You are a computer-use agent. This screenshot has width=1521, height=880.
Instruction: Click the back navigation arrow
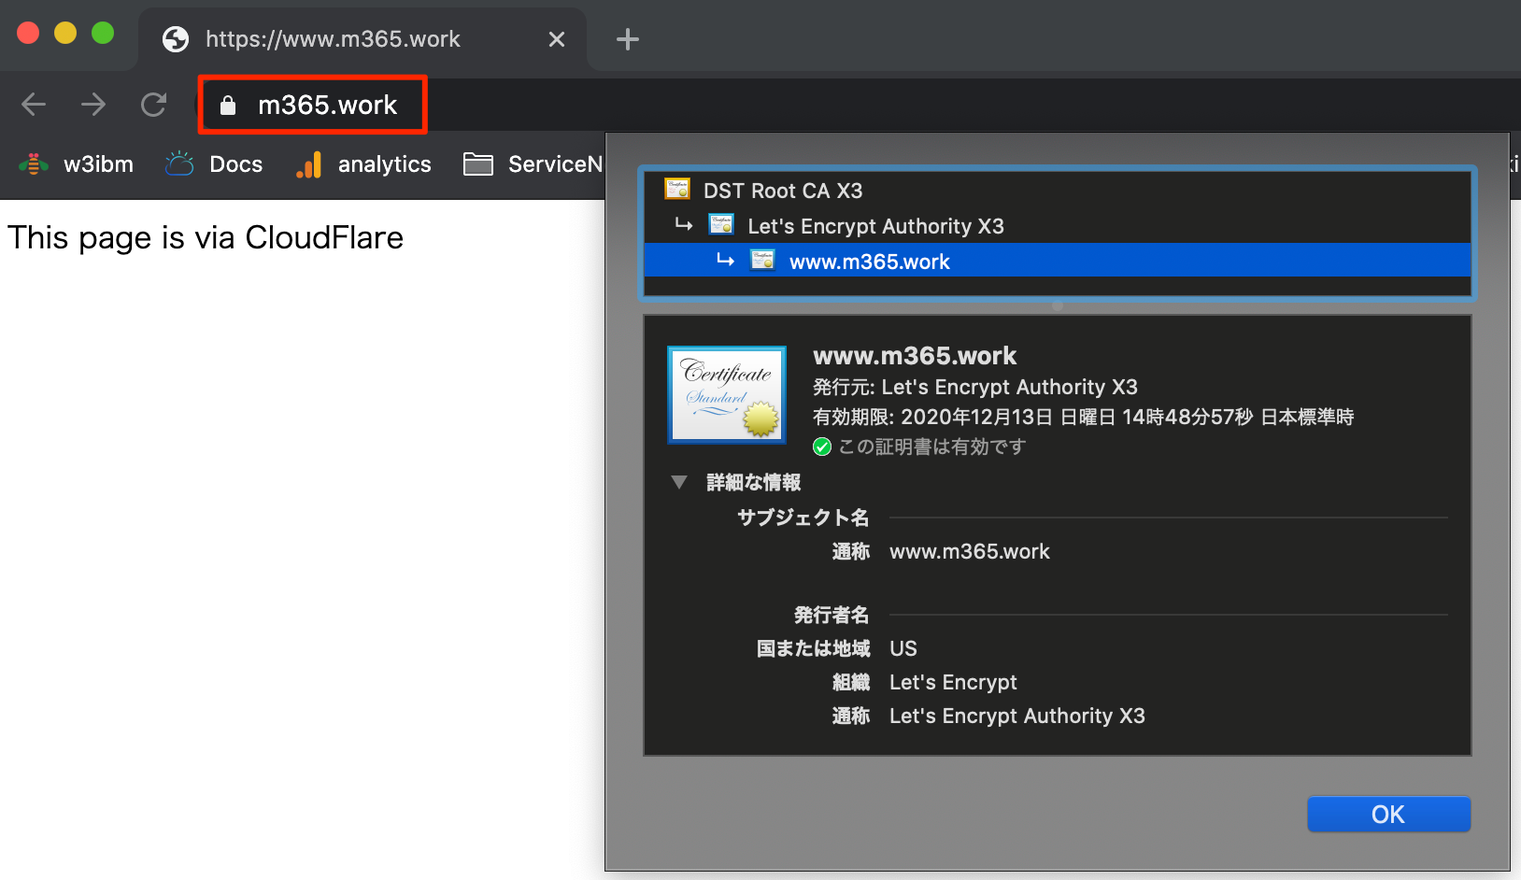click(34, 105)
